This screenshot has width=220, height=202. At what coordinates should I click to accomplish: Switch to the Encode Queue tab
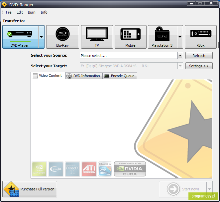point(120,76)
